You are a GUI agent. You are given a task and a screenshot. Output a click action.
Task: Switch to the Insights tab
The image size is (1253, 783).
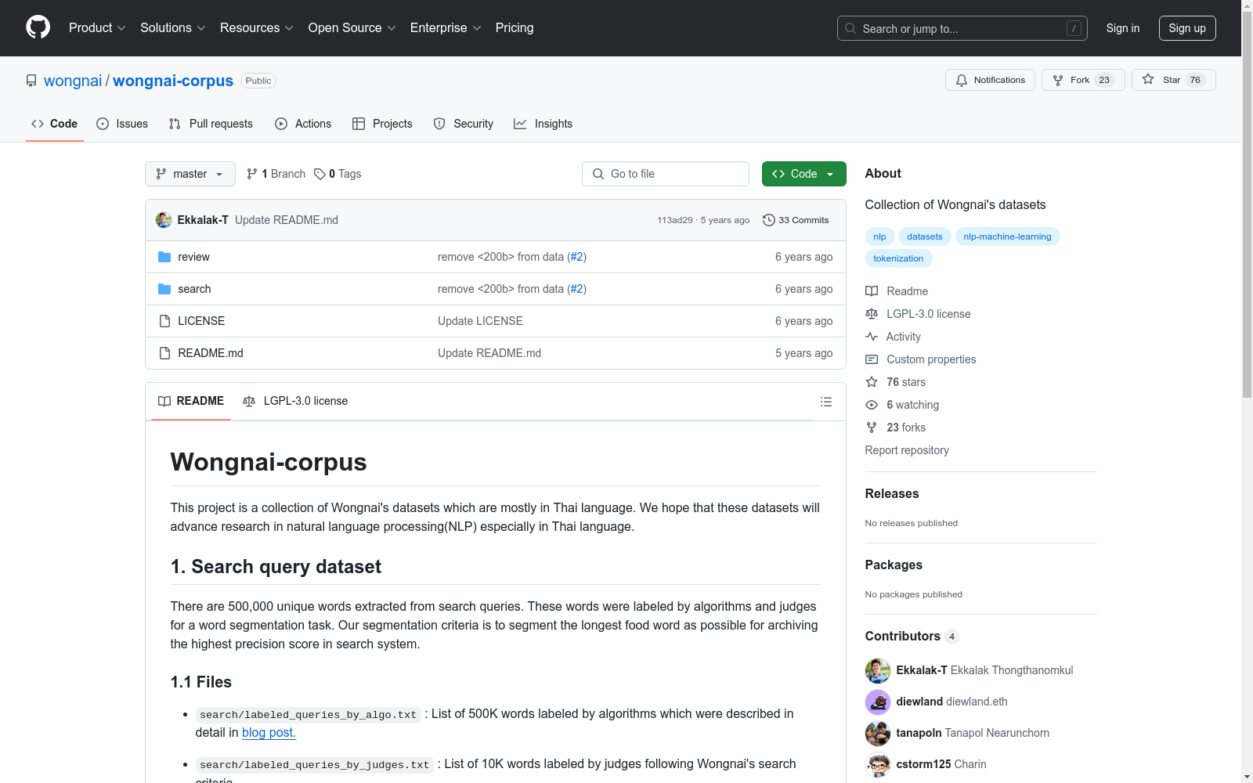(x=543, y=124)
